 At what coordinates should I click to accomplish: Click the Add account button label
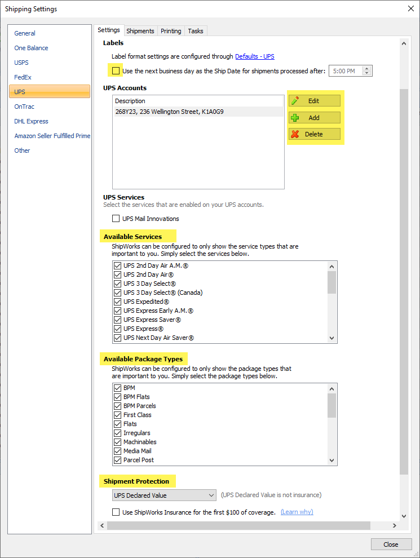[314, 117]
